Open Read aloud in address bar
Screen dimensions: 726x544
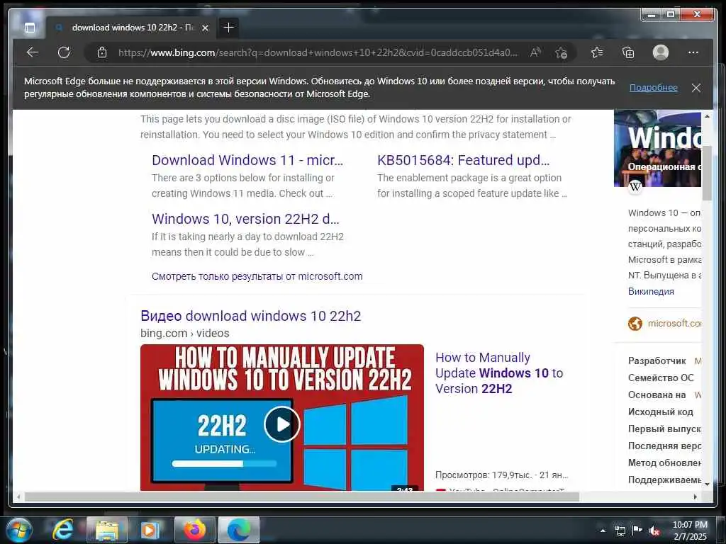[x=535, y=52]
